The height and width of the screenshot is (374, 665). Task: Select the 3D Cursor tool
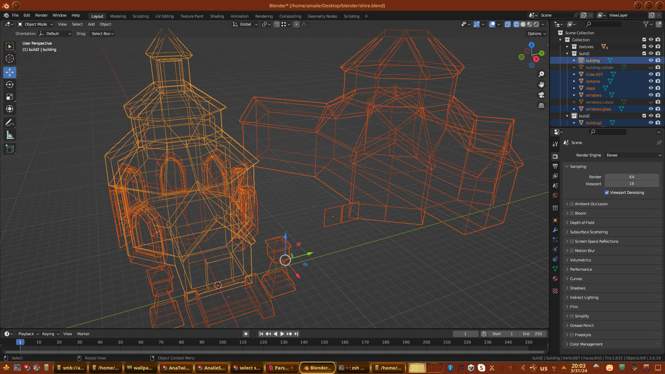click(x=10, y=59)
